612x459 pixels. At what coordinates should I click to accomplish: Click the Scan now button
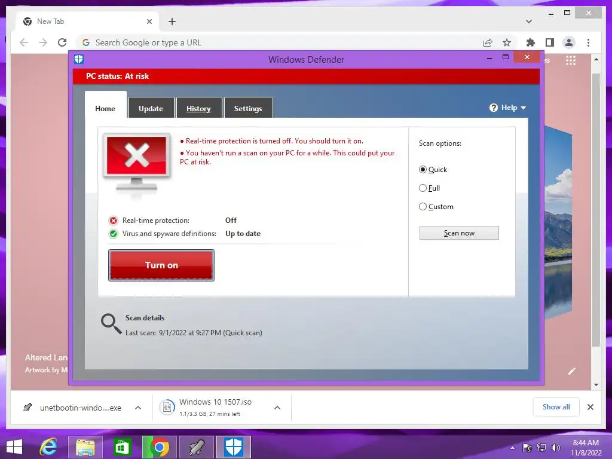click(x=459, y=233)
